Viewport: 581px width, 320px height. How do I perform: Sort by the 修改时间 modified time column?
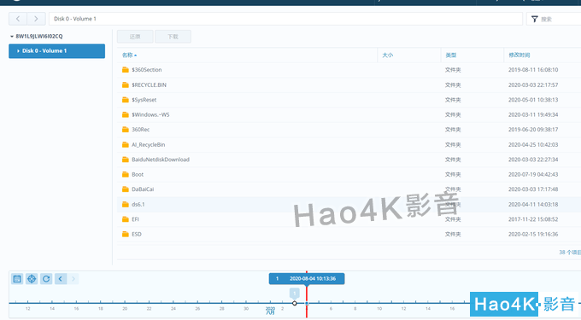click(x=519, y=55)
